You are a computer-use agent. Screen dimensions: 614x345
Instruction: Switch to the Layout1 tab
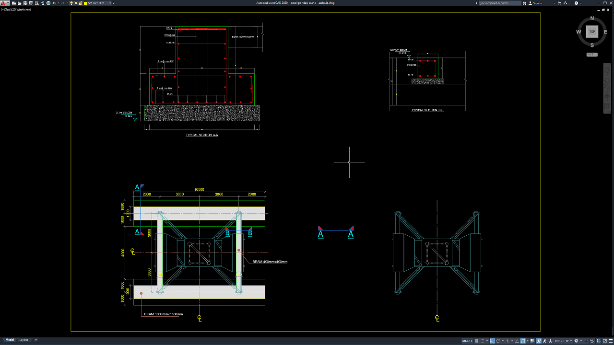(24, 340)
